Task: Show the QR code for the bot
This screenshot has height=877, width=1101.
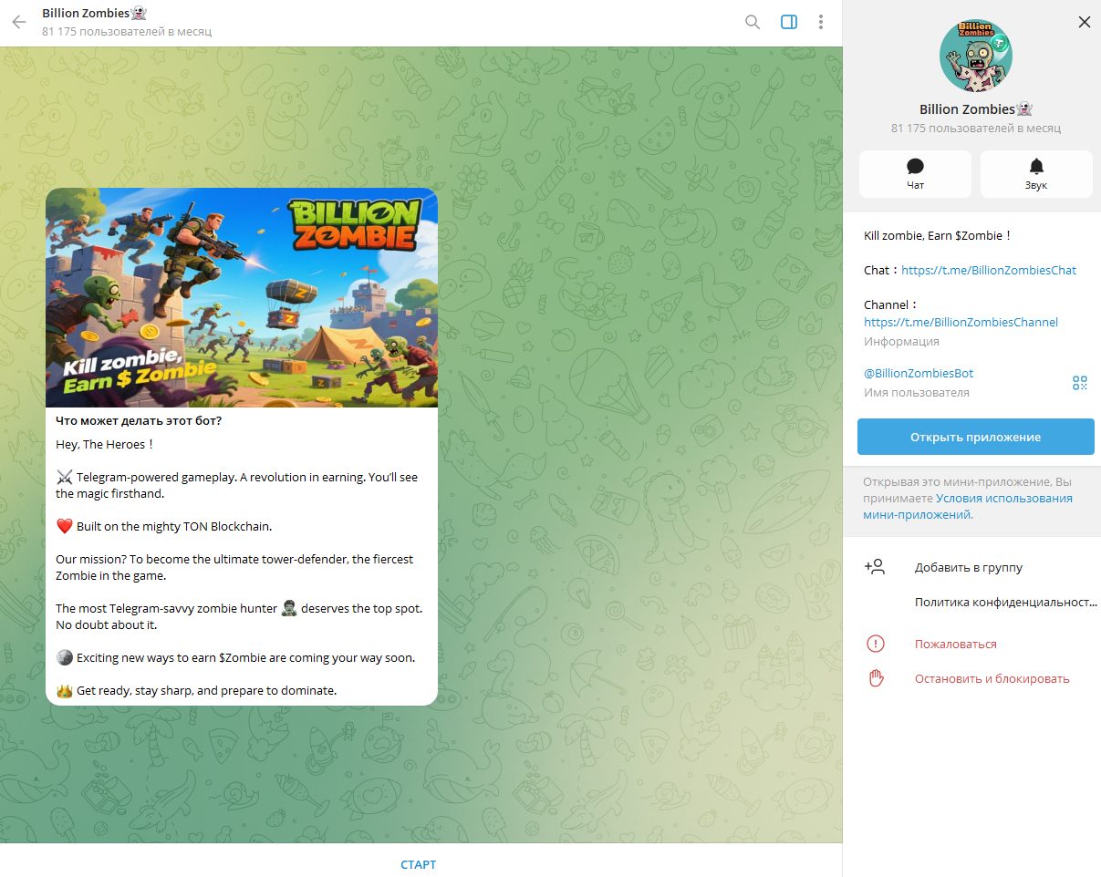Action: 1080,383
